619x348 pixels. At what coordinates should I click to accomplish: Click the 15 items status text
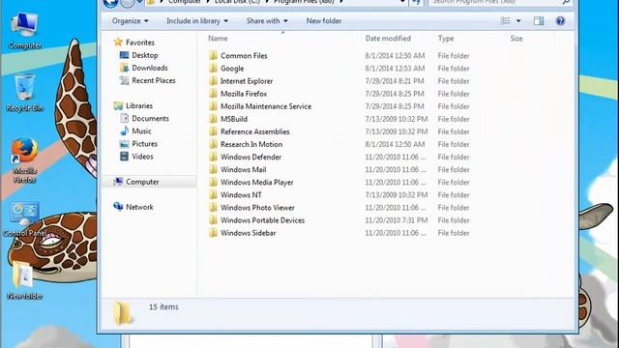[x=163, y=306]
